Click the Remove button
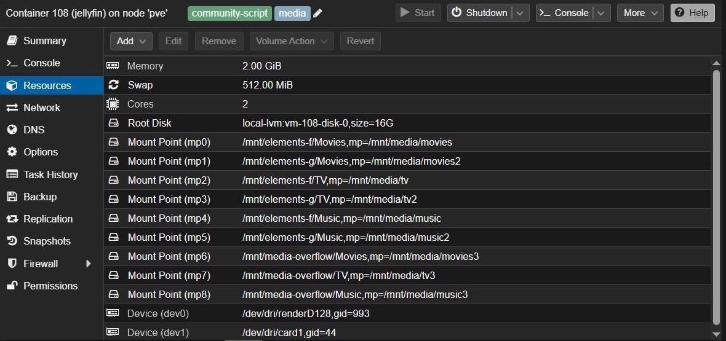 [219, 41]
